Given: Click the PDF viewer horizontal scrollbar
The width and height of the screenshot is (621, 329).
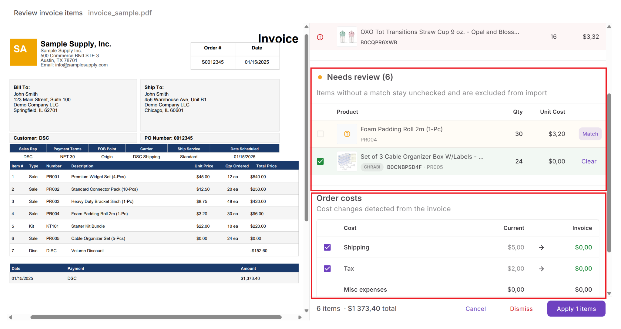Looking at the screenshot, I should [x=156, y=317].
